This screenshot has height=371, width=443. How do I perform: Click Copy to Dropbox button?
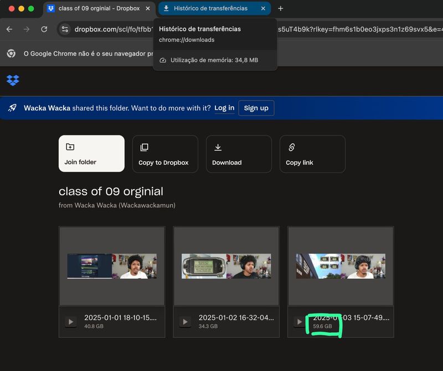tap(165, 154)
